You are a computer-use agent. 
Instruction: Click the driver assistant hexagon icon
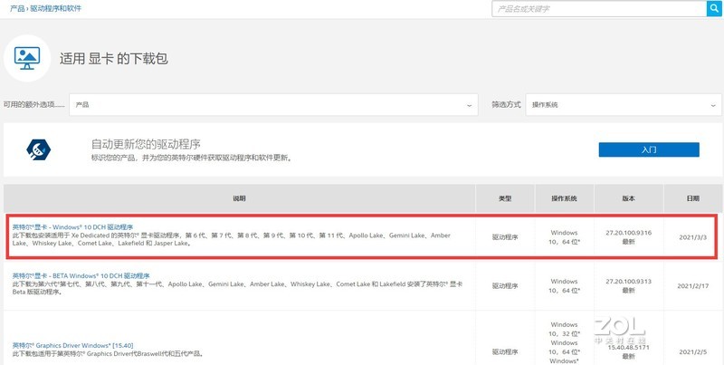click(38, 149)
